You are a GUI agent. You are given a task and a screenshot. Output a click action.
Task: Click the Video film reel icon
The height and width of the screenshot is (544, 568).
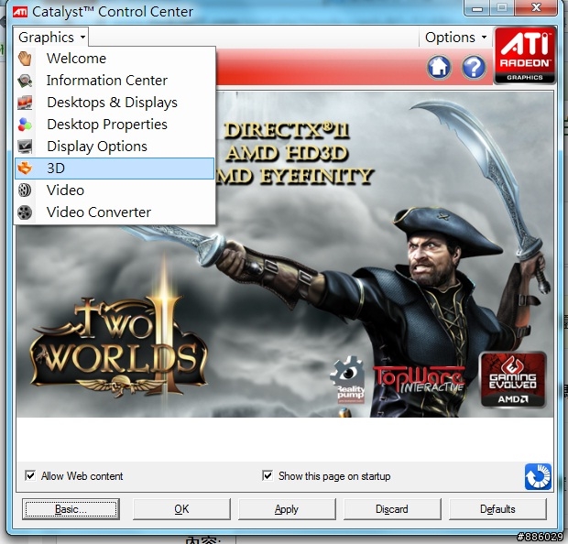(x=25, y=190)
